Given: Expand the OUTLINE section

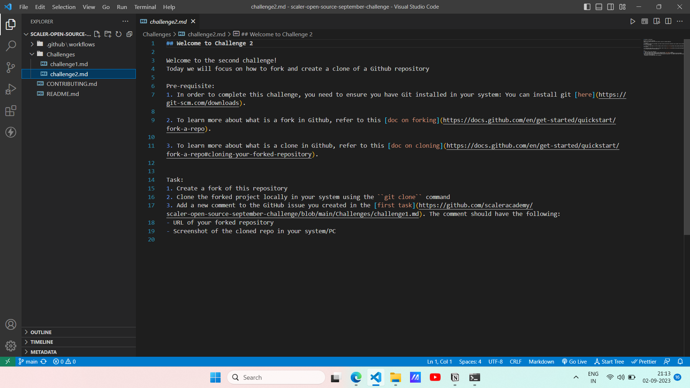Looking at the screenshot, I should pyautogui.click(x=26, y=332).
